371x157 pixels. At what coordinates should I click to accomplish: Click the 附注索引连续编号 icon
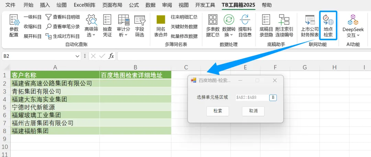(284, 20)
